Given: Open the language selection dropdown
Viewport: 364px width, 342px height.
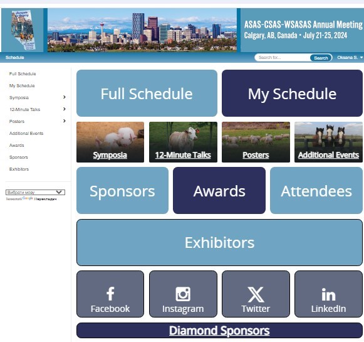Looking at the screenshot, I should click(35, 192).
